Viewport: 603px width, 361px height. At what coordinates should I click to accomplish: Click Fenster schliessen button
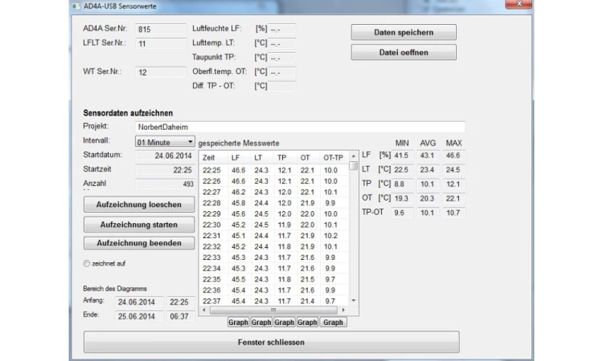coord(272,343)
